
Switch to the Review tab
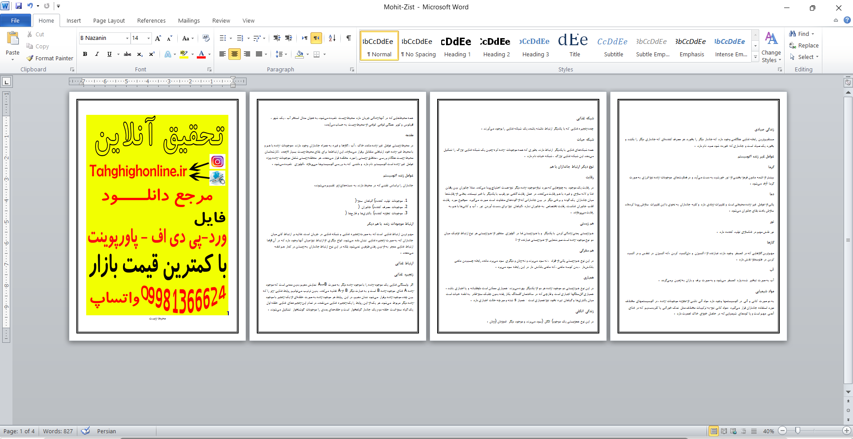221,20
